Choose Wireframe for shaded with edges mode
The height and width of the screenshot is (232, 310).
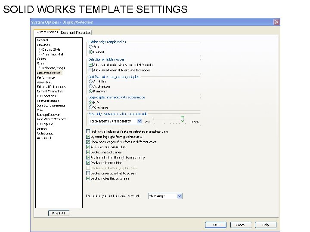tap(90, 107)
